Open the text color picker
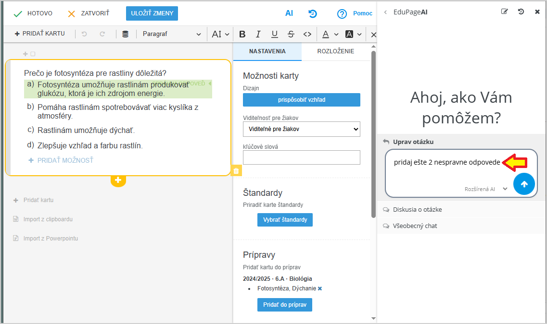Viewport: 547px width, 324px height. click(x=330, y=34)
